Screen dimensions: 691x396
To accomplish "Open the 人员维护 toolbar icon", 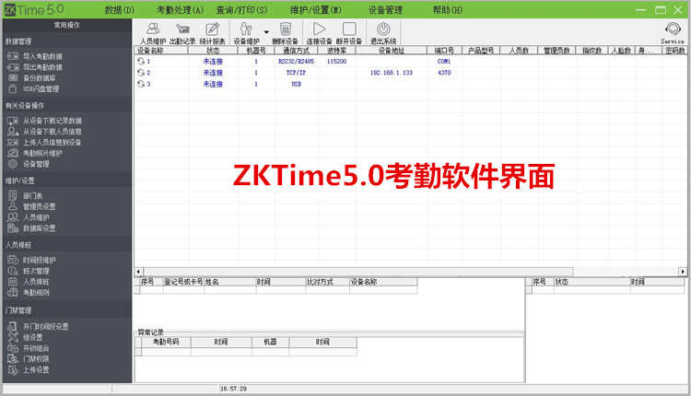I will coord(153,33).
